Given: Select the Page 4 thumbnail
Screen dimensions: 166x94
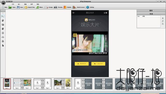Looking at the screenshot, I should point(37,84).
